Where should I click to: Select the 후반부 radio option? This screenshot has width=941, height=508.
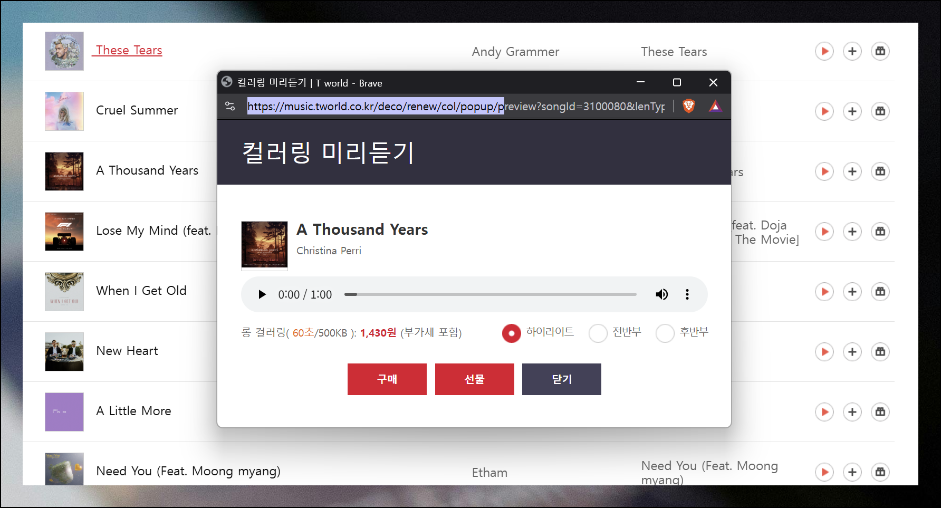665,333
